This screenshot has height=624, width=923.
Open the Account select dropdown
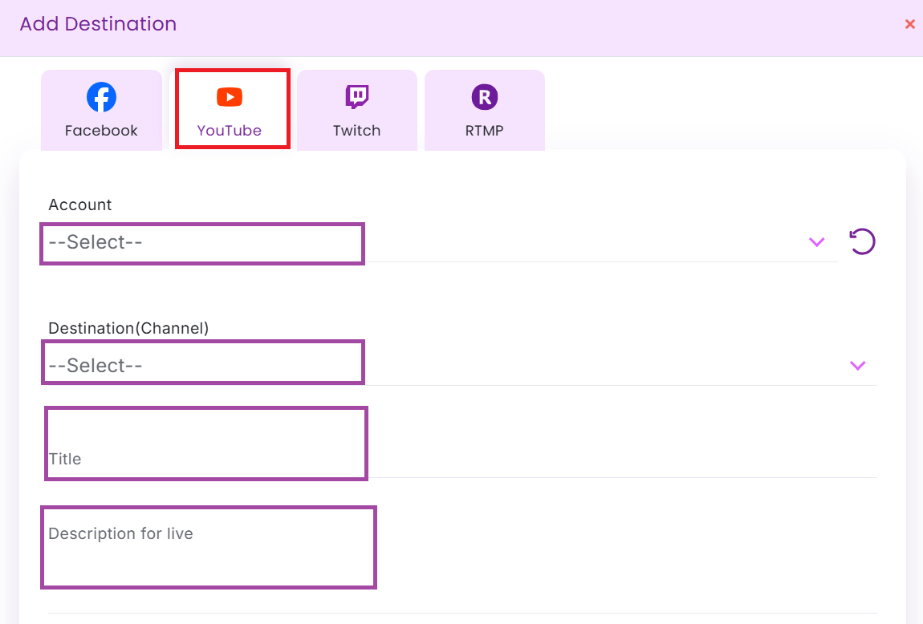(443, 242)
